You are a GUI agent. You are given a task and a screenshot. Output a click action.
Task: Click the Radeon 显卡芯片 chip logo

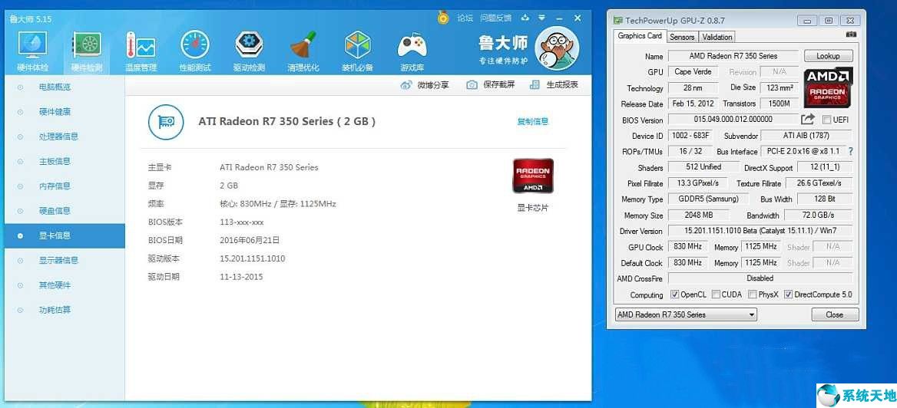pyautogui.click(x=533, y=176)
